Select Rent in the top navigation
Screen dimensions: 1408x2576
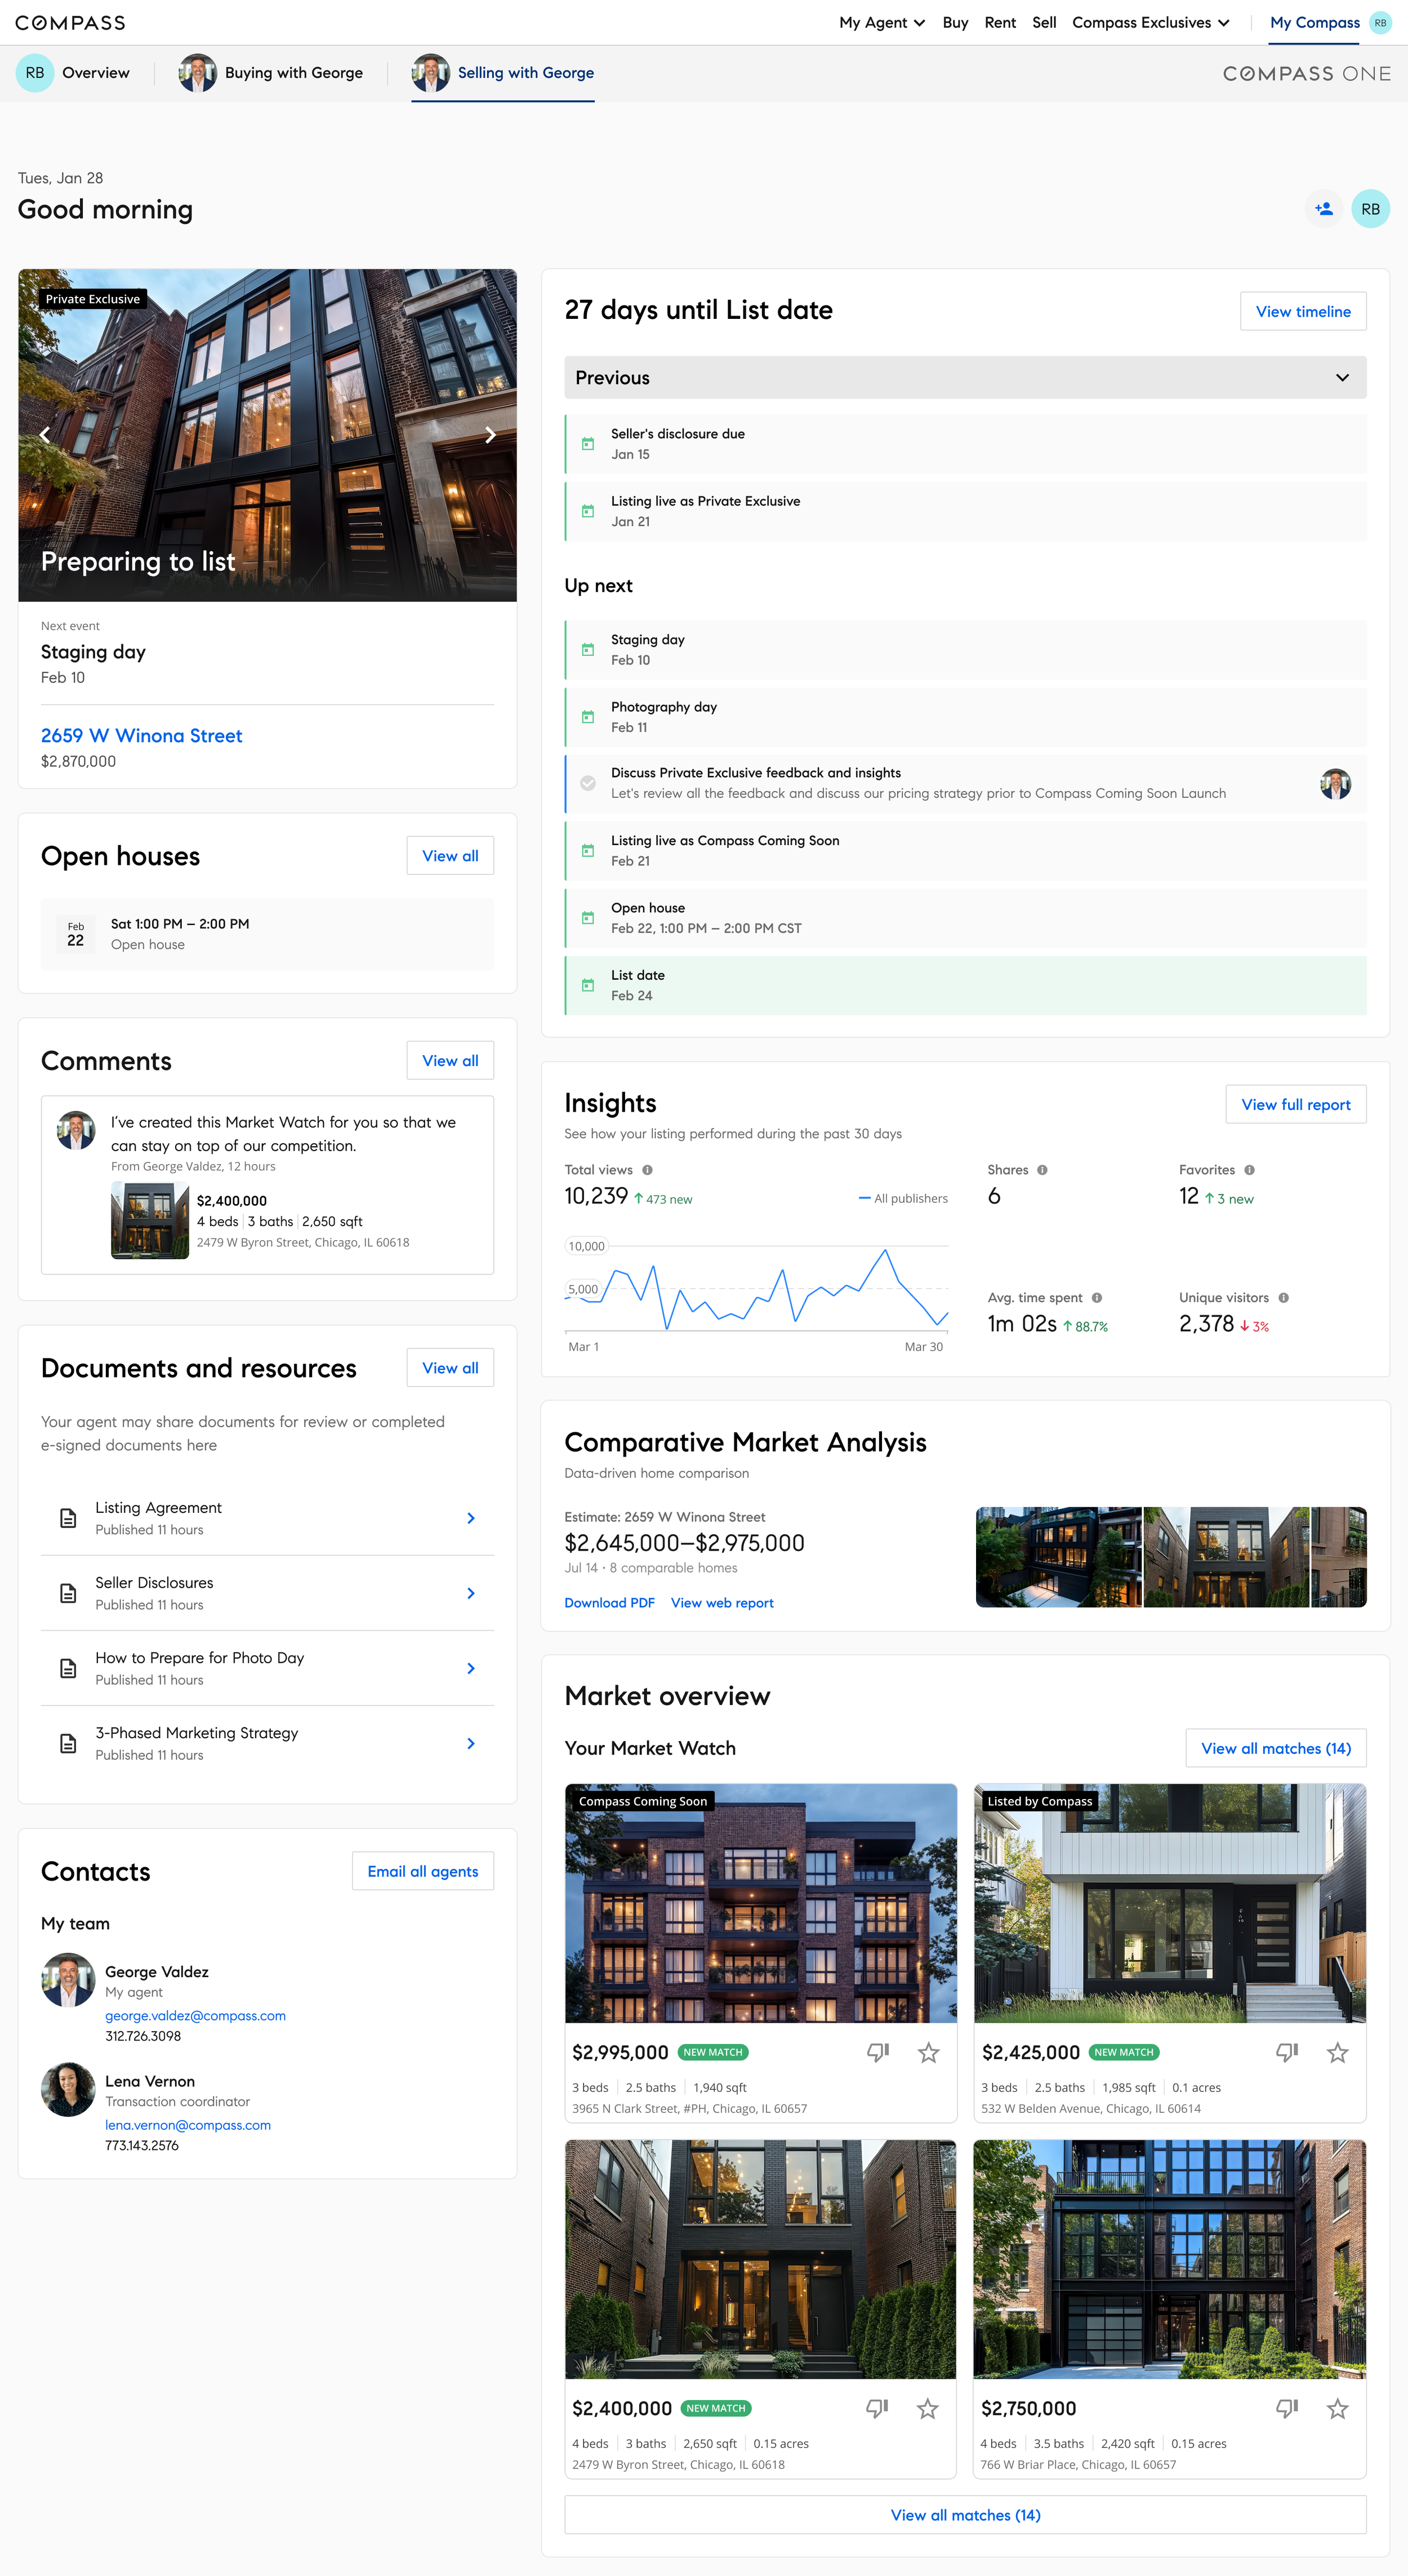[1000, 22]
